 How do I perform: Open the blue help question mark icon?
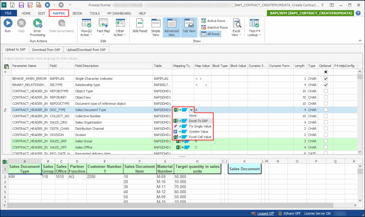[358, 13]
